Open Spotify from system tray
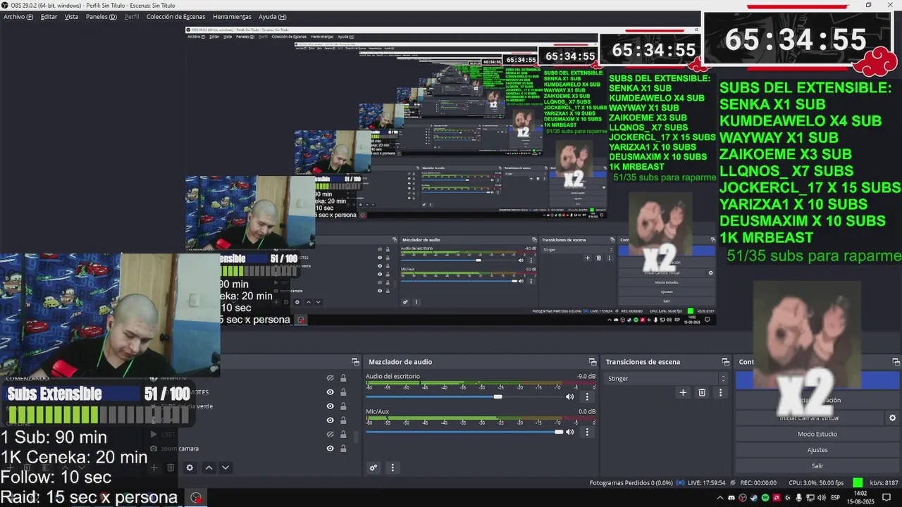 (765, 498)
